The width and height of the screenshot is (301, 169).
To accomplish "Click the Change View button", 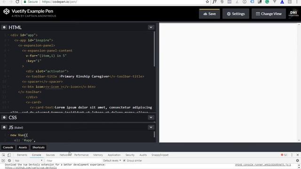I will pyautogui.click(x=269, y=14).
